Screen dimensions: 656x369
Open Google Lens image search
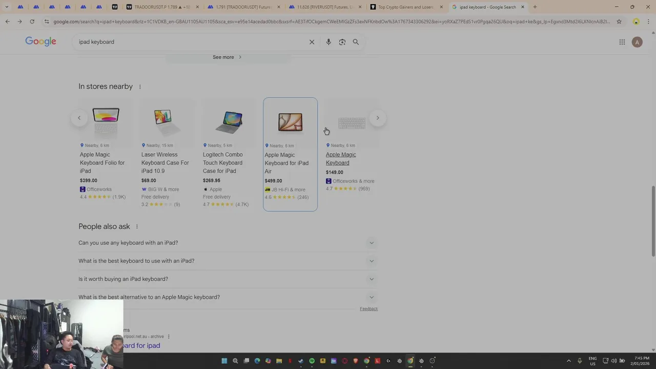[342, 42]
